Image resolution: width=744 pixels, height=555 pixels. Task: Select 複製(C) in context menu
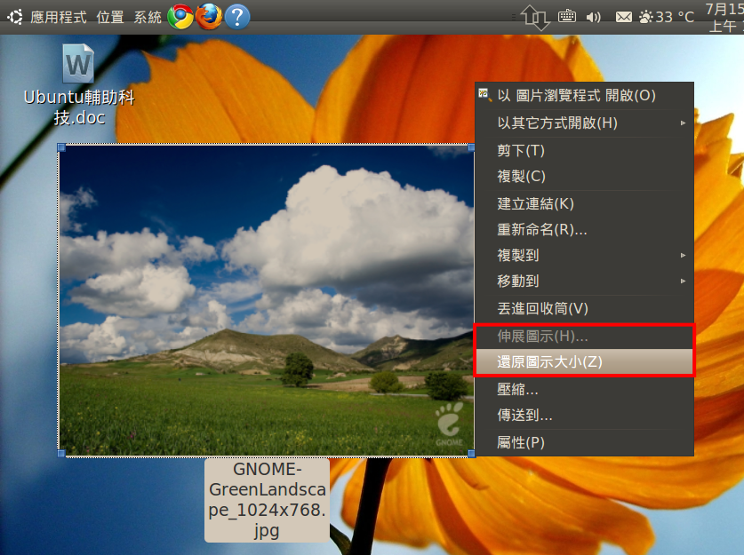(x=584, y=177)
